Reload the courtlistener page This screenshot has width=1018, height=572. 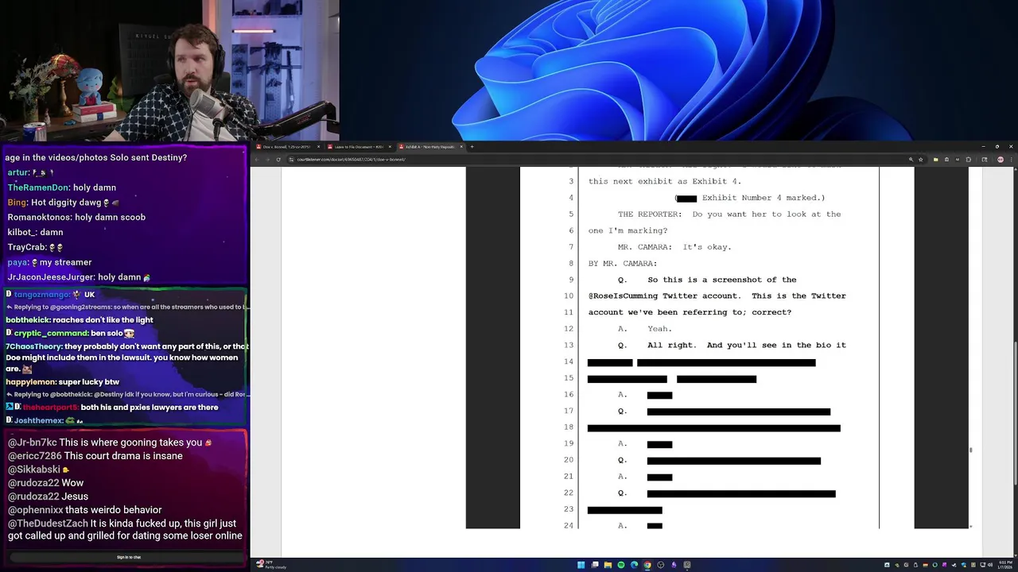(278, 160)
